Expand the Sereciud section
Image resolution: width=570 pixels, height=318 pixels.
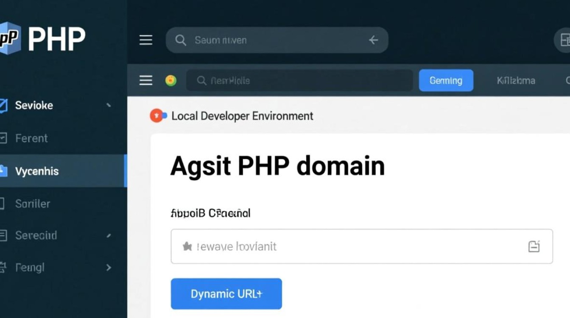(109, 235)
